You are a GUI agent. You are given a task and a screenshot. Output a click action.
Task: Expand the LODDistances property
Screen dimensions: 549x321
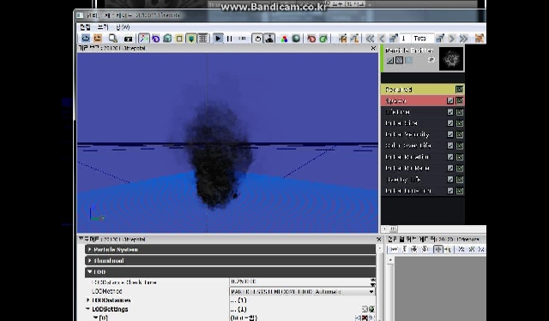point(87,300)
